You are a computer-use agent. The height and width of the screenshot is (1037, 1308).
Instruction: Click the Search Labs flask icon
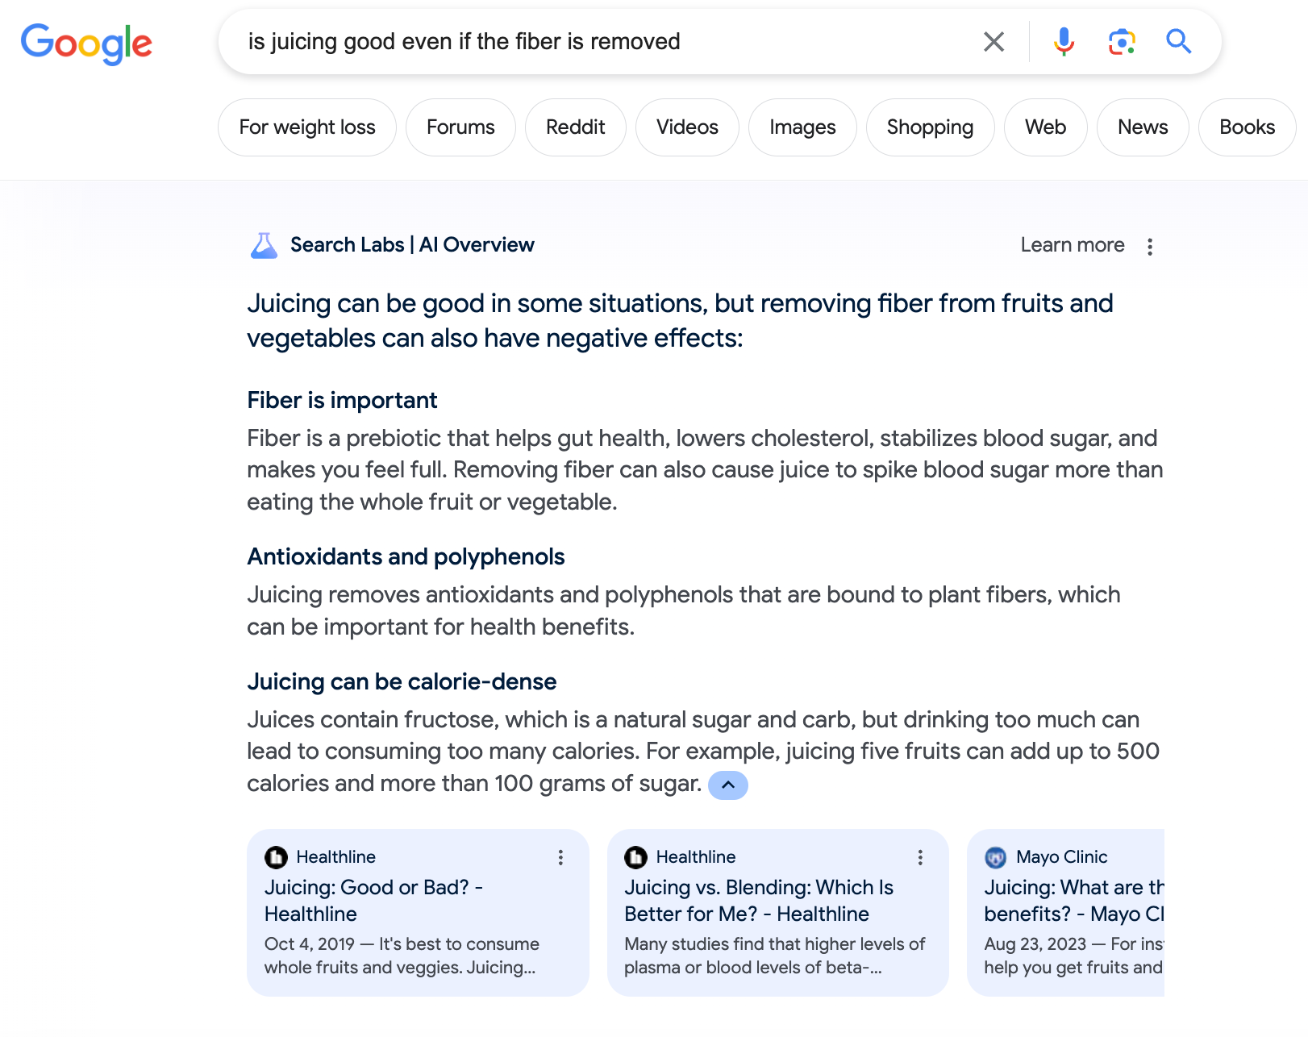tap(264, 245)
